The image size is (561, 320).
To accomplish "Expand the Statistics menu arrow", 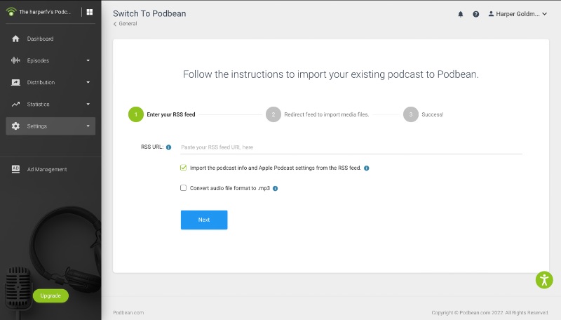I will [88, 104].
